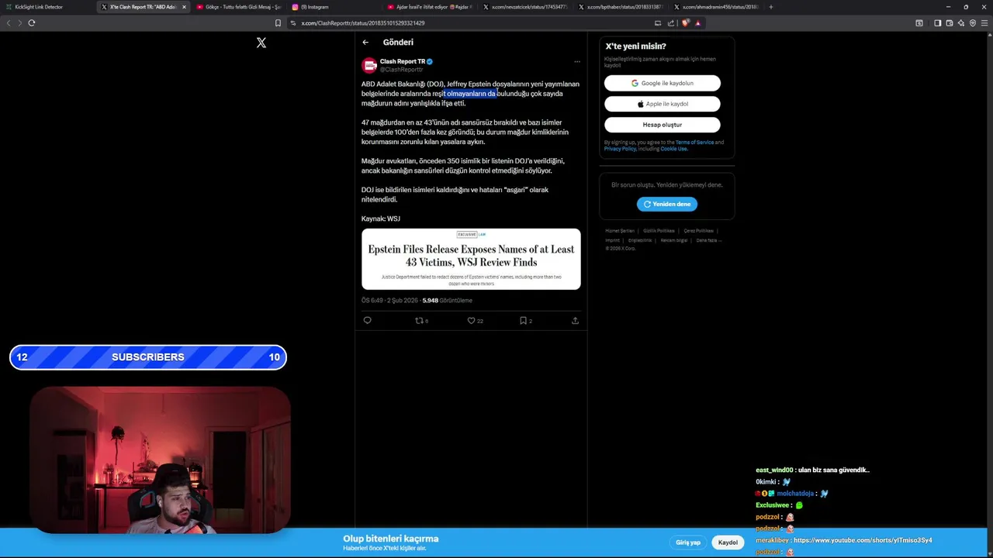Image resolution: width=993 pixels, height=558 pixels.
Task: Expand Daha fazla footer menu
Action: point(708,240)
